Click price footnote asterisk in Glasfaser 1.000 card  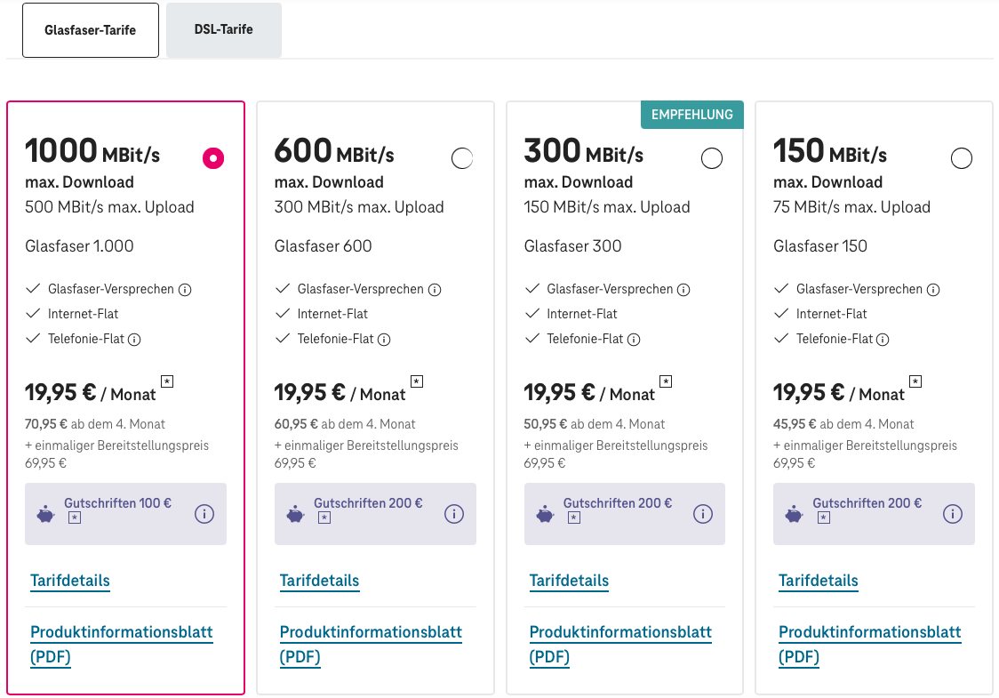coord(167,381)
